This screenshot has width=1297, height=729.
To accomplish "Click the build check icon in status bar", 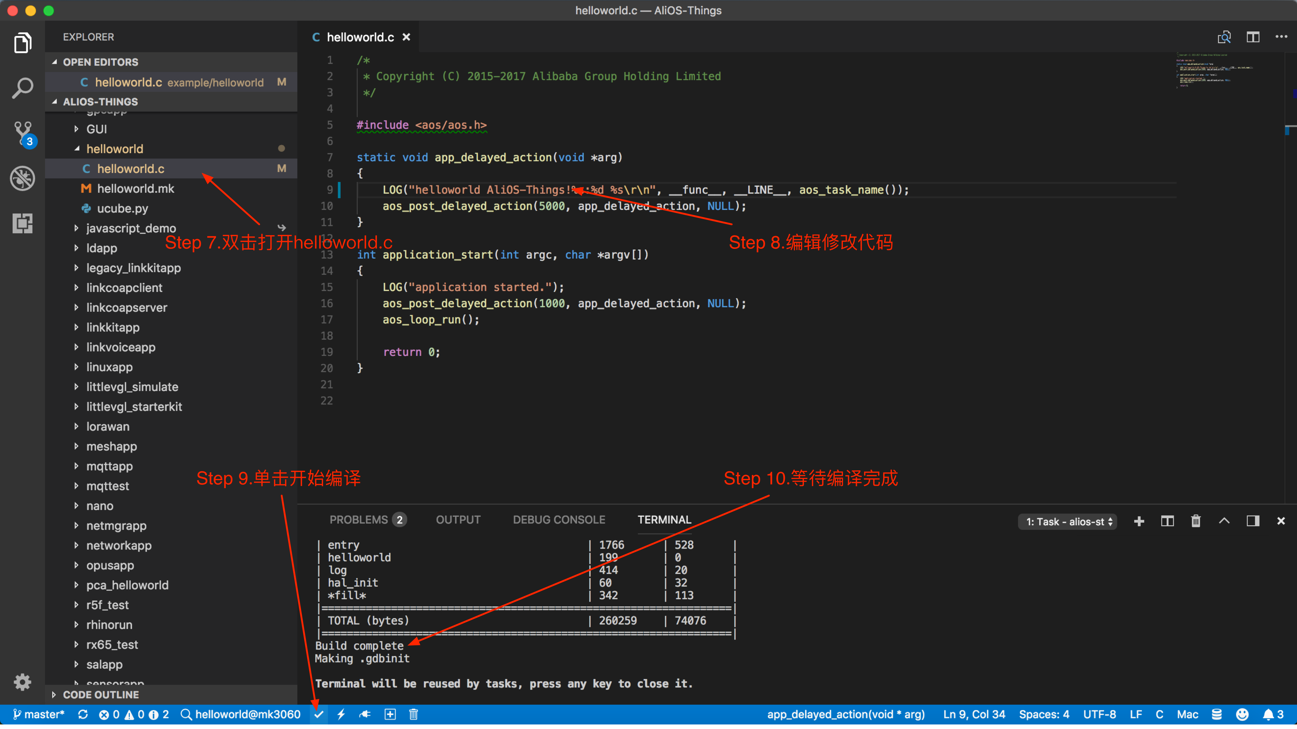I will (x=318, y=714).
